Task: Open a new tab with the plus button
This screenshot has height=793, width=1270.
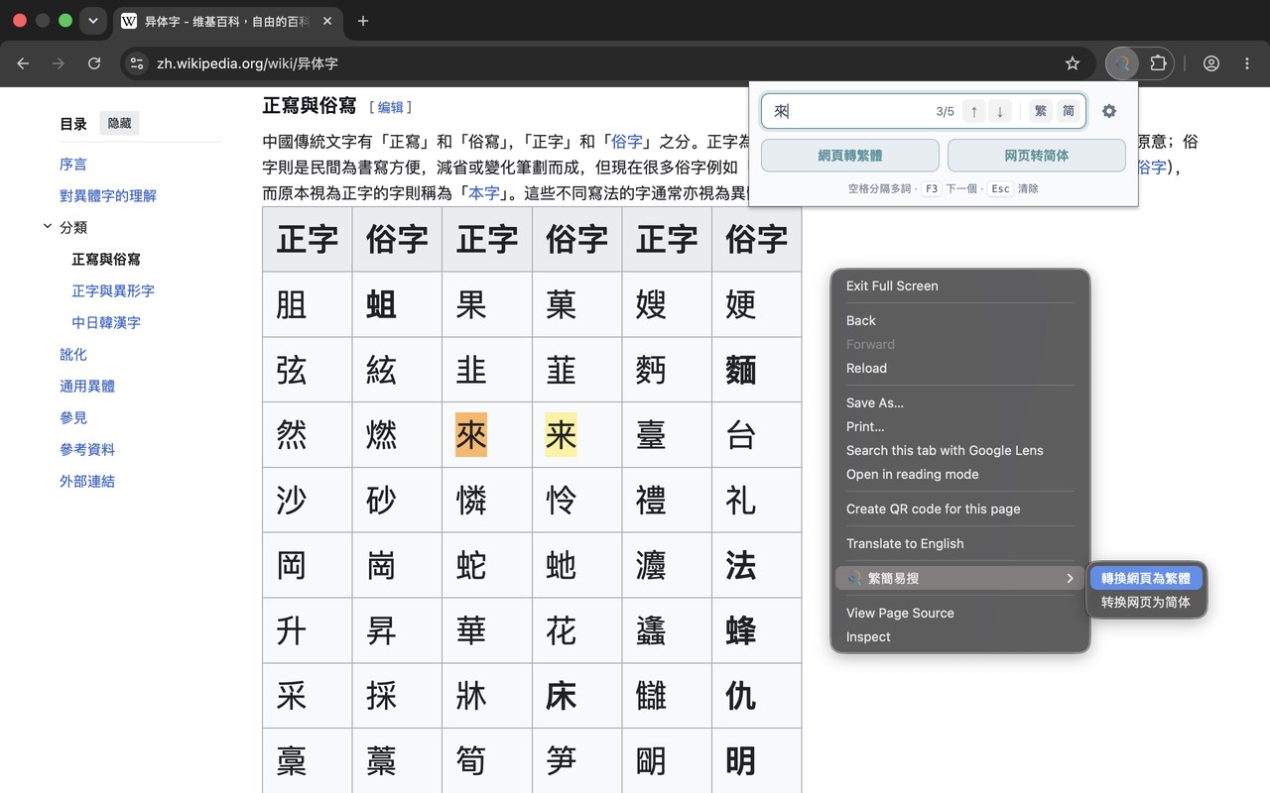Action: tap(363, 21)
